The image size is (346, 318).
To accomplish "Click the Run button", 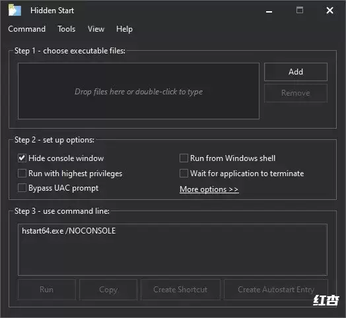I will [x=47, y=290].
